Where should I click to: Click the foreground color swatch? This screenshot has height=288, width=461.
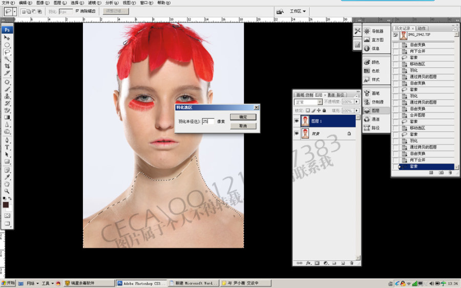tap(6, 205)
